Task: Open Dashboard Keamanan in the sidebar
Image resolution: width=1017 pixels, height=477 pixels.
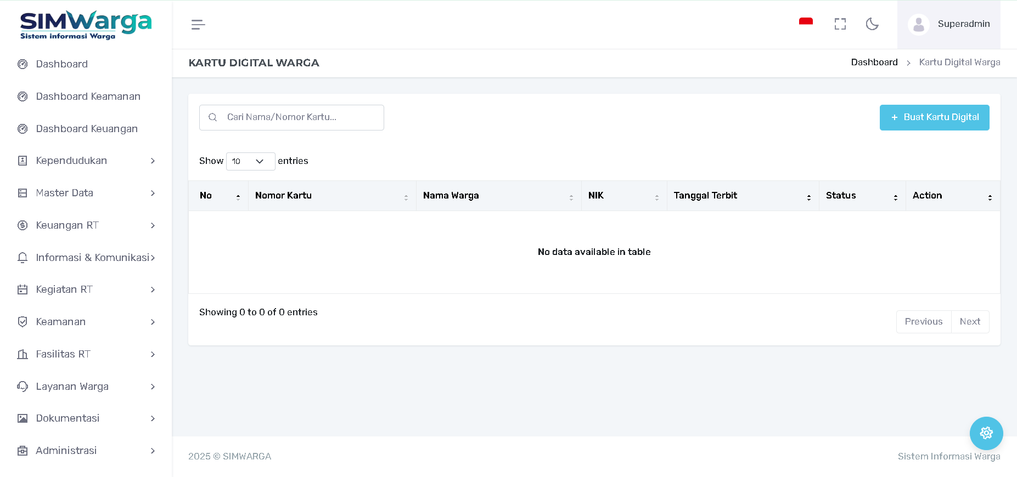Action: (88, 96)
